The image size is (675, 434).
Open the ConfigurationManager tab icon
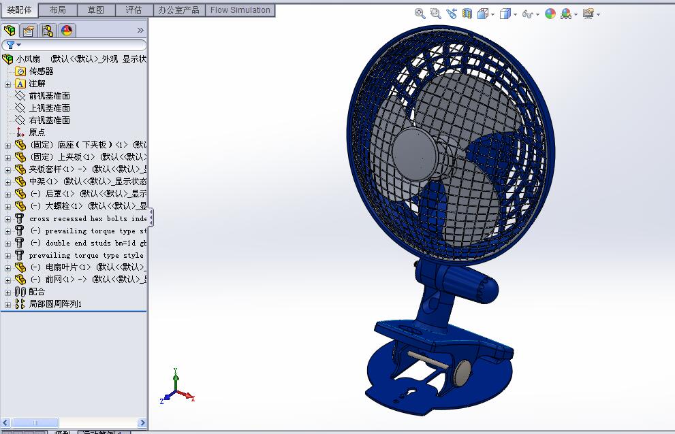coord(48,31)
